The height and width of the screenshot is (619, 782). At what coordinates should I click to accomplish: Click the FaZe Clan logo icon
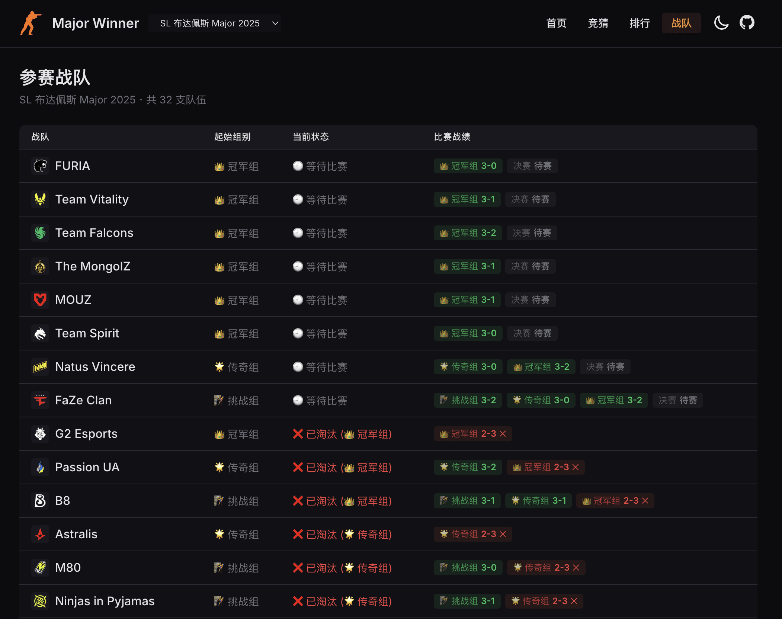[x=40, y=400]
